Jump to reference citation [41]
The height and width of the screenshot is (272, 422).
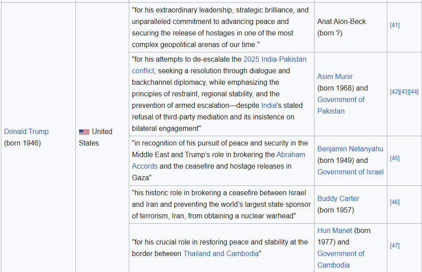pos(394,25)
